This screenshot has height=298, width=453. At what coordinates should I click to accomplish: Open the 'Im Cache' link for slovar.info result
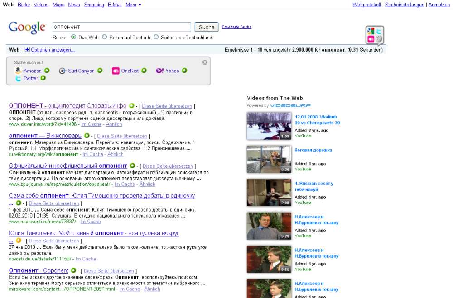(92, 124)
